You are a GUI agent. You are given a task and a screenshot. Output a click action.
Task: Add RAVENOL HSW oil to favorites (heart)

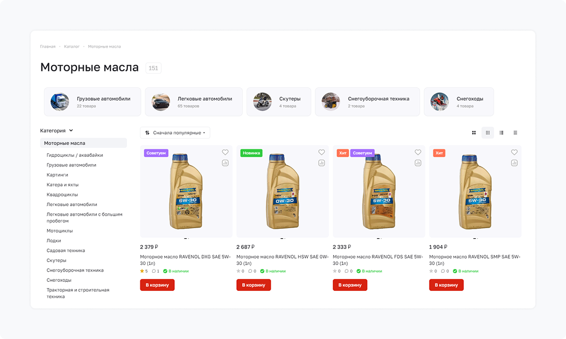coord(321,152)
